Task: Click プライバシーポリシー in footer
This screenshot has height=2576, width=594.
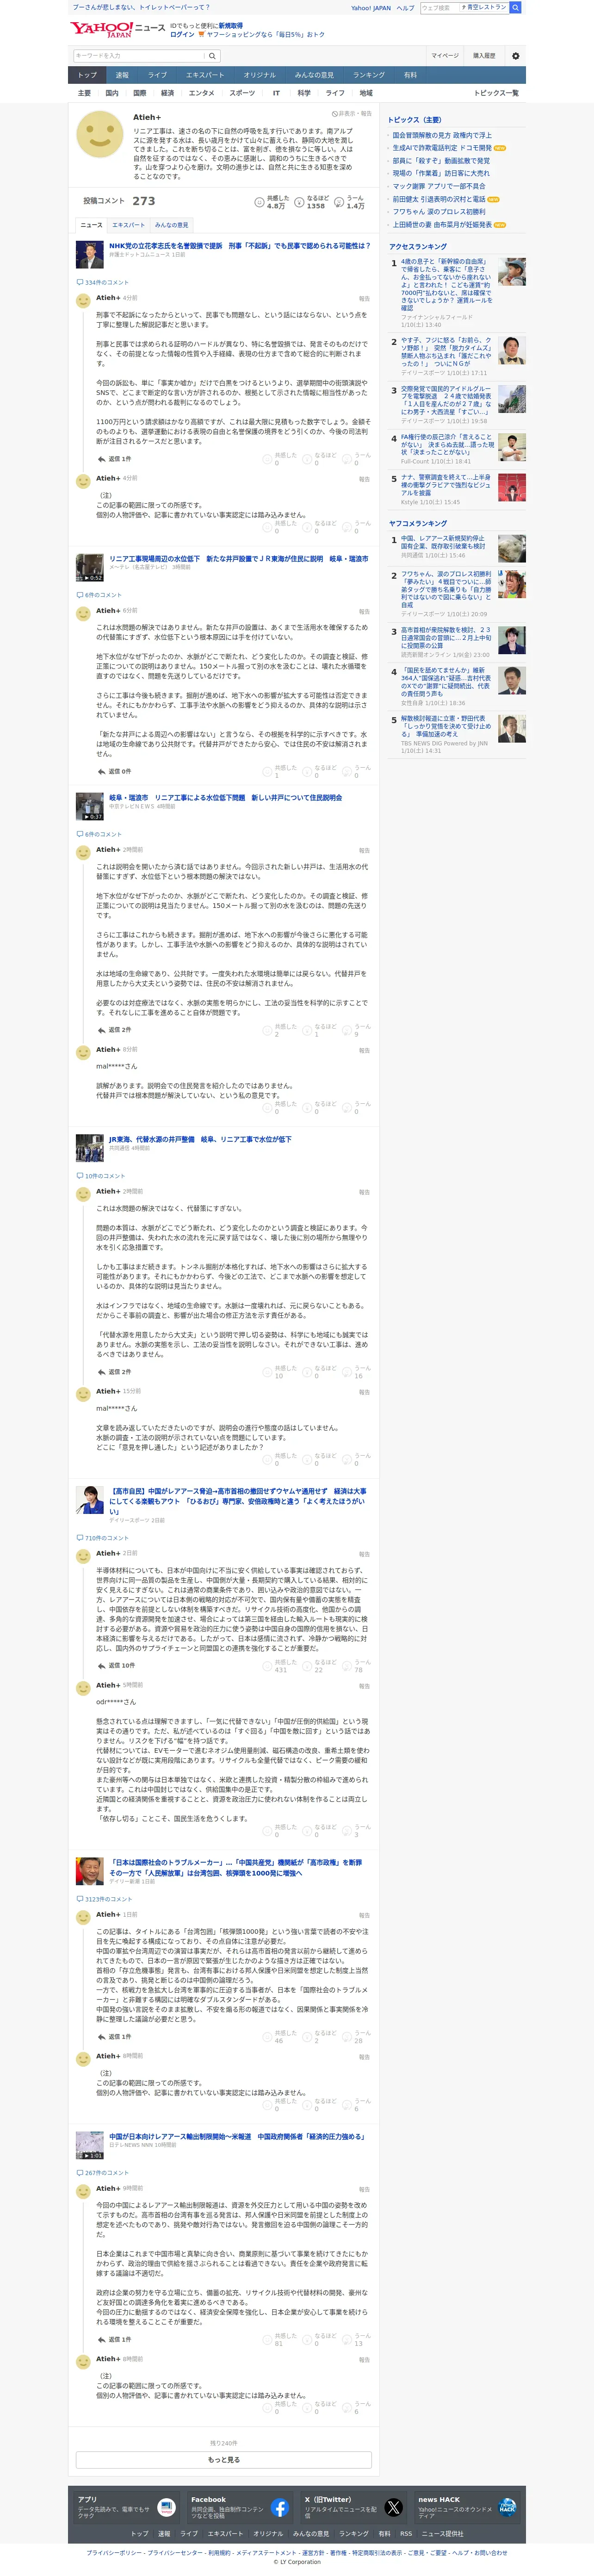Action: click(113, 2553)
